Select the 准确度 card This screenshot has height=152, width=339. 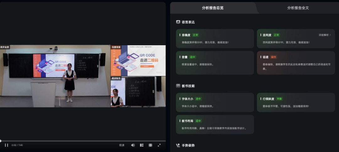tap(215, 39)
